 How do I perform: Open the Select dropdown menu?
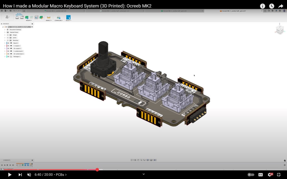tap(68, 20)
